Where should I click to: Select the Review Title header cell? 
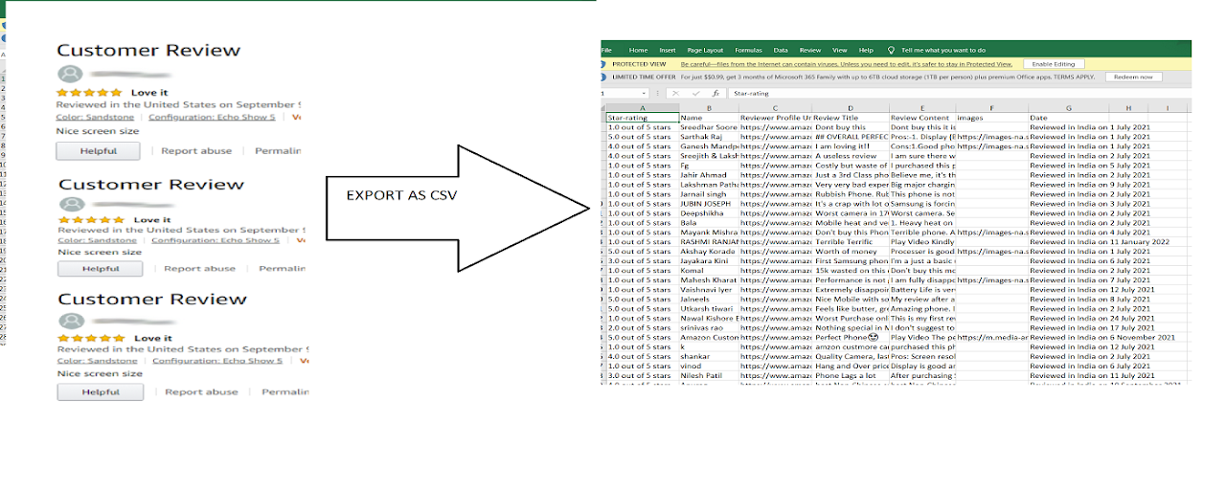851,118
